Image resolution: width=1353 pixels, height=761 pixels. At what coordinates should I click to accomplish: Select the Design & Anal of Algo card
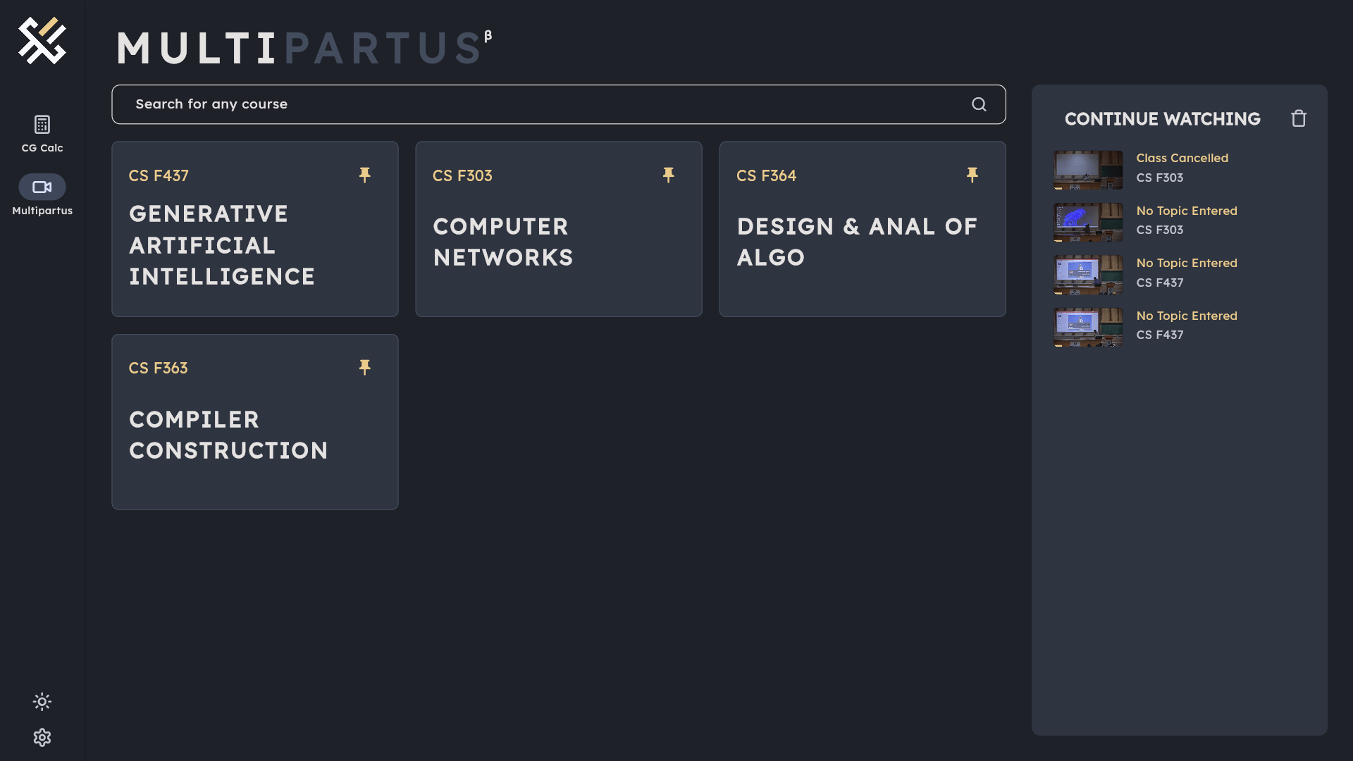pos(857,242)
